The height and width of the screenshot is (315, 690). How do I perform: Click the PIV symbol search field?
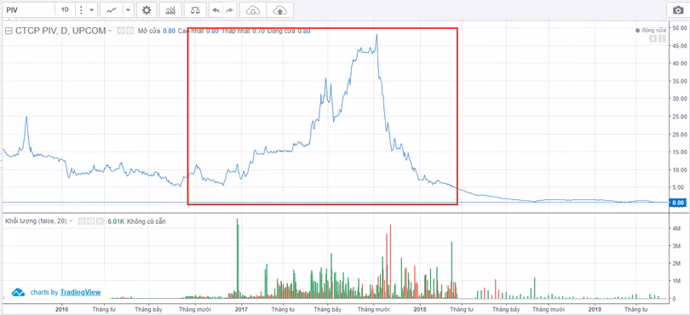(28, 9)
